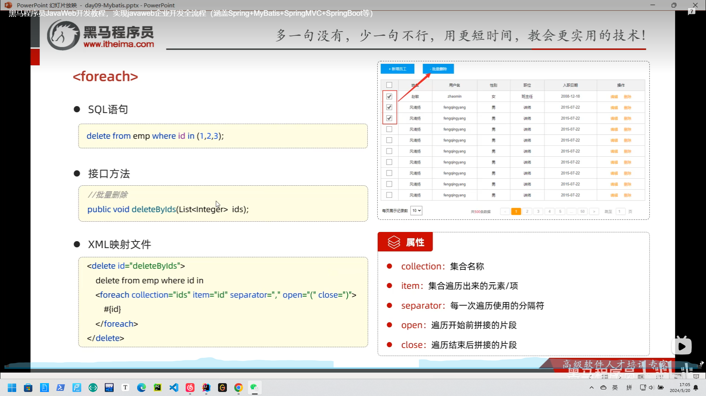The height and width of the screenshot is (396, 706).
Task: Click the PowerPoint logo in the title bar
Action: 8,5
